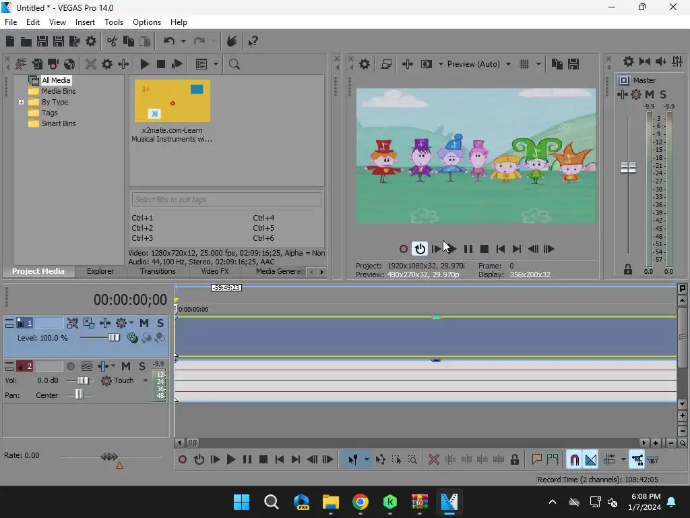690x518 pixels.
Task: Click the New project icon in main toolbar
Action: coord(10,41)
